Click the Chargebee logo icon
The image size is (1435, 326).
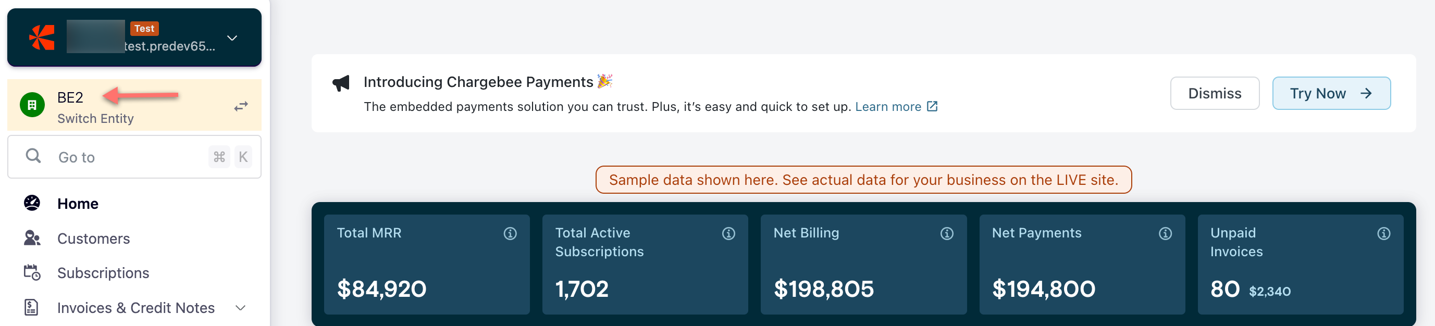(x=42, y=37)
